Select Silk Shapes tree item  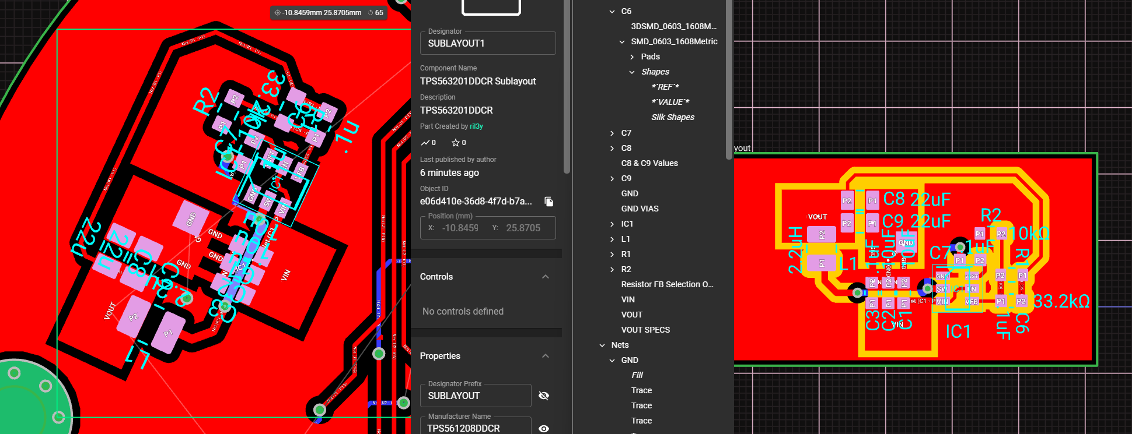click(673, 117)
